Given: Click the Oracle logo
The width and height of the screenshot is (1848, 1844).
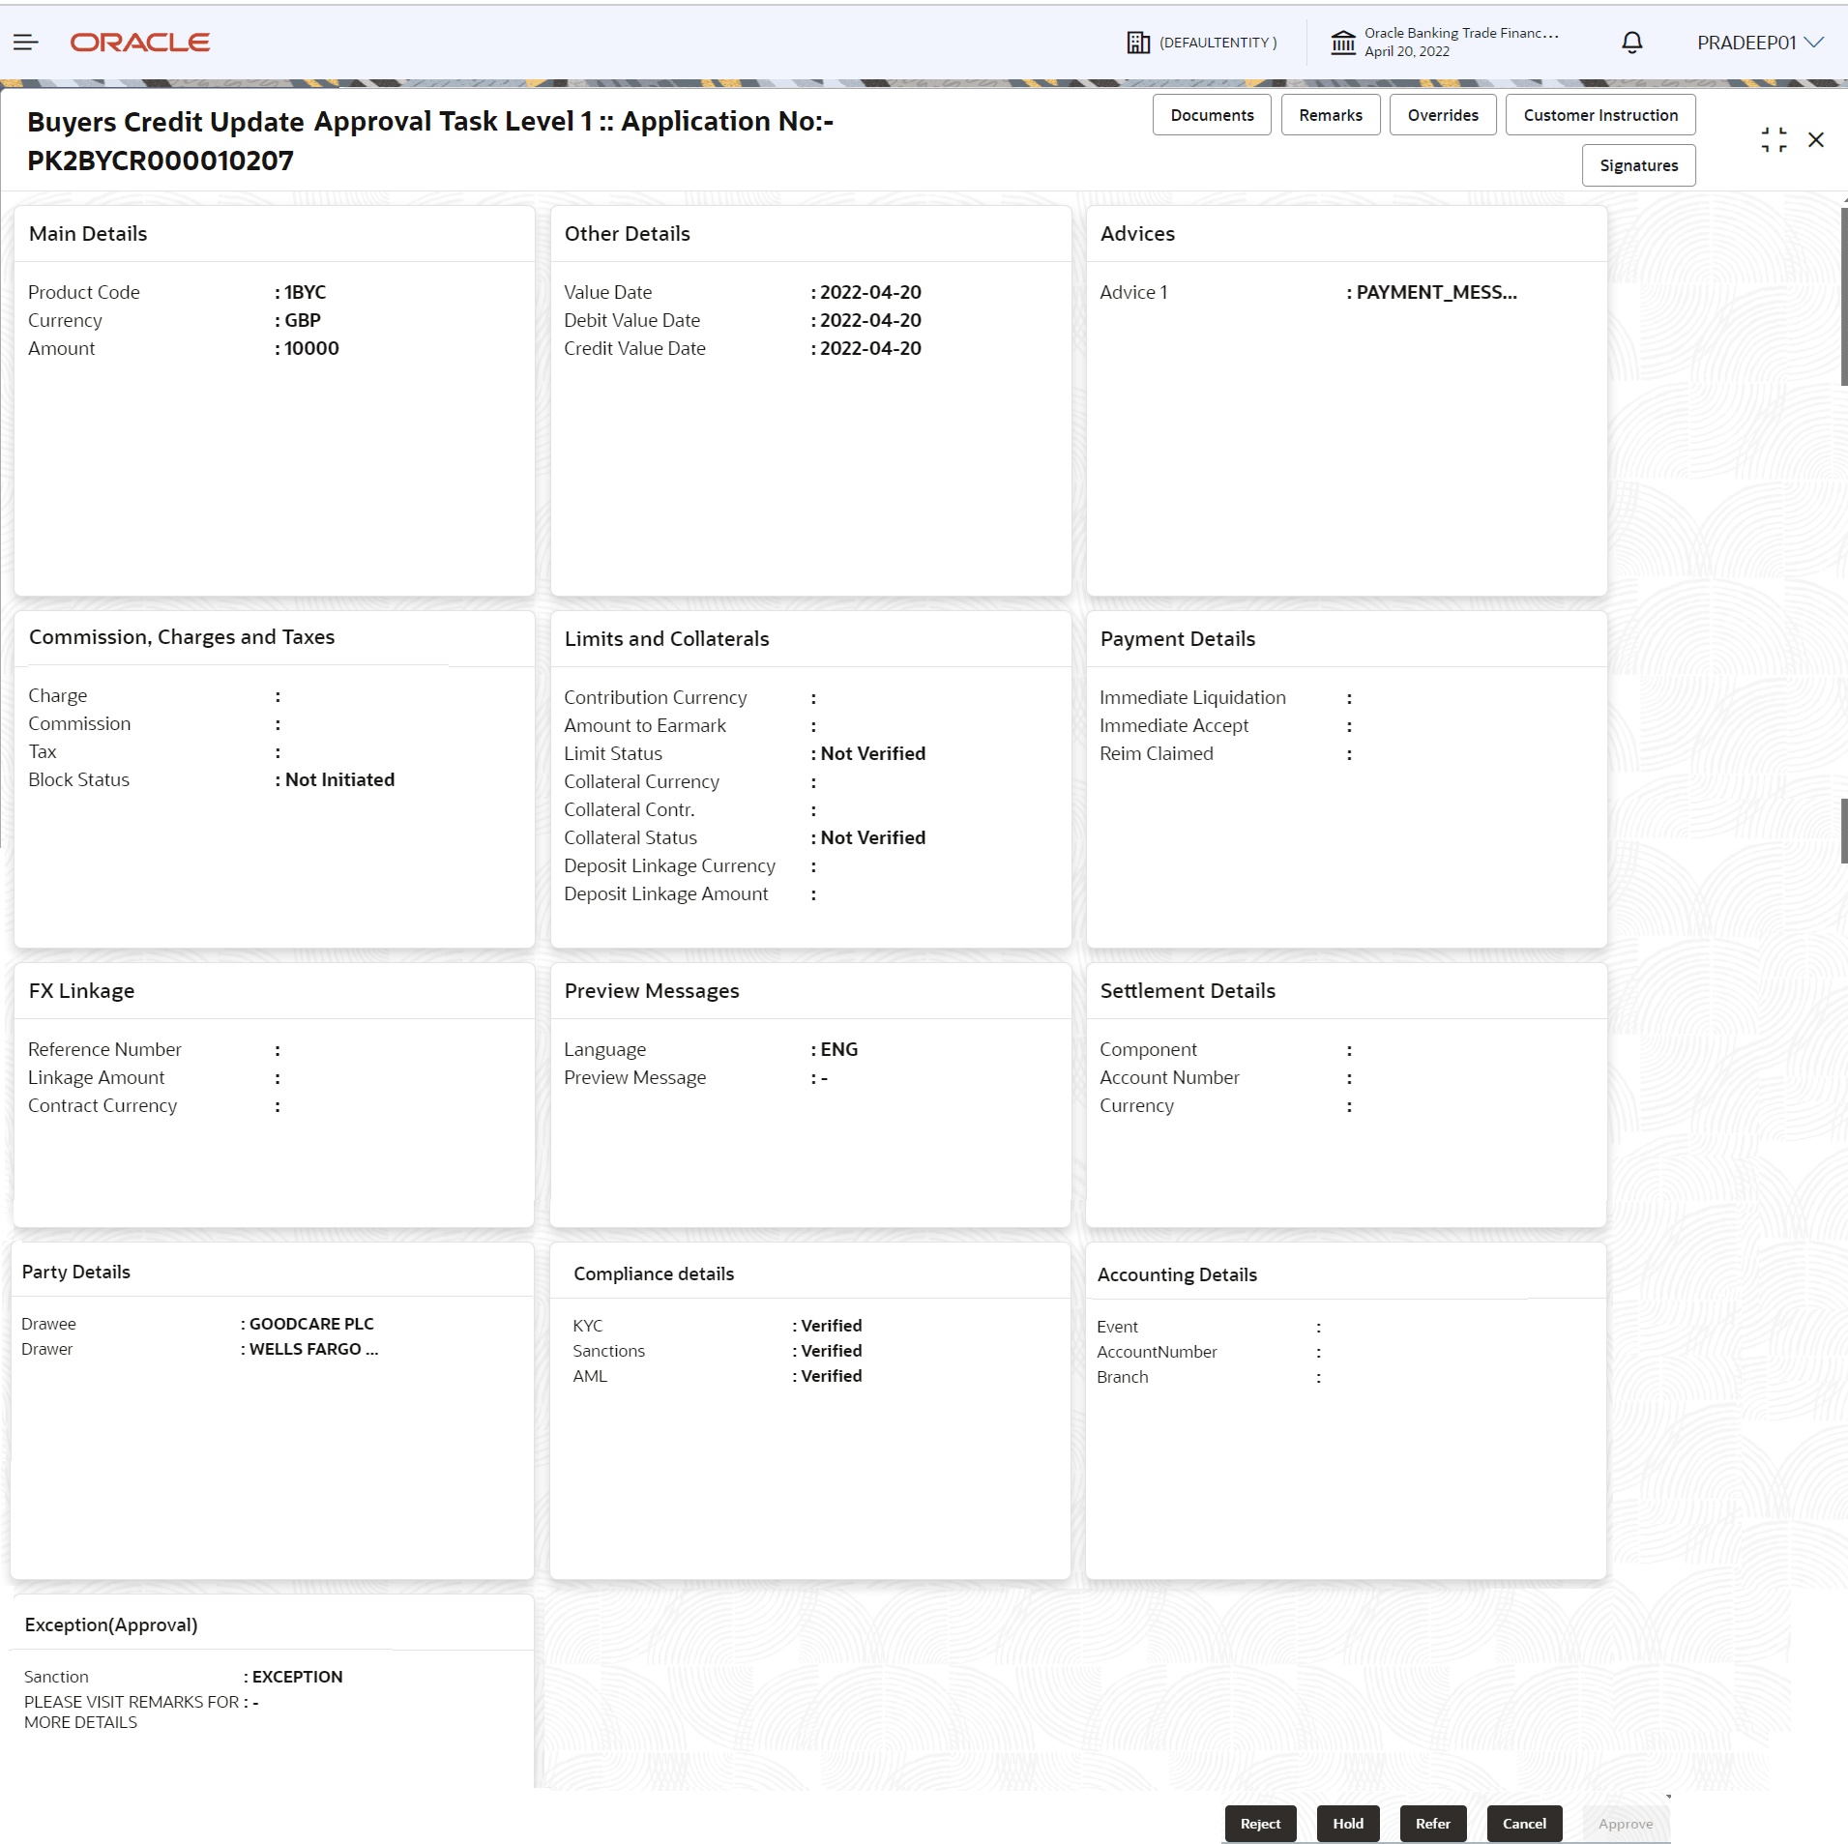Looking at the screenshot, I should pos(139,42).
